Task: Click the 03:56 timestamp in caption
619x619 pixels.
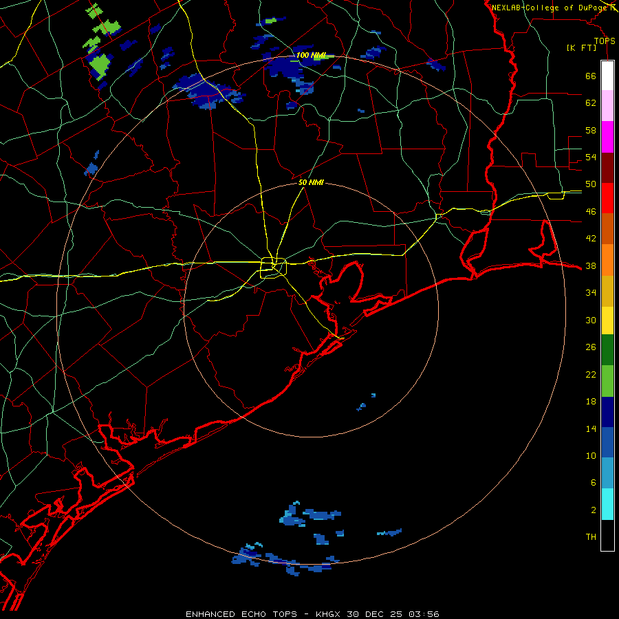Action: [x=424, y=614]
